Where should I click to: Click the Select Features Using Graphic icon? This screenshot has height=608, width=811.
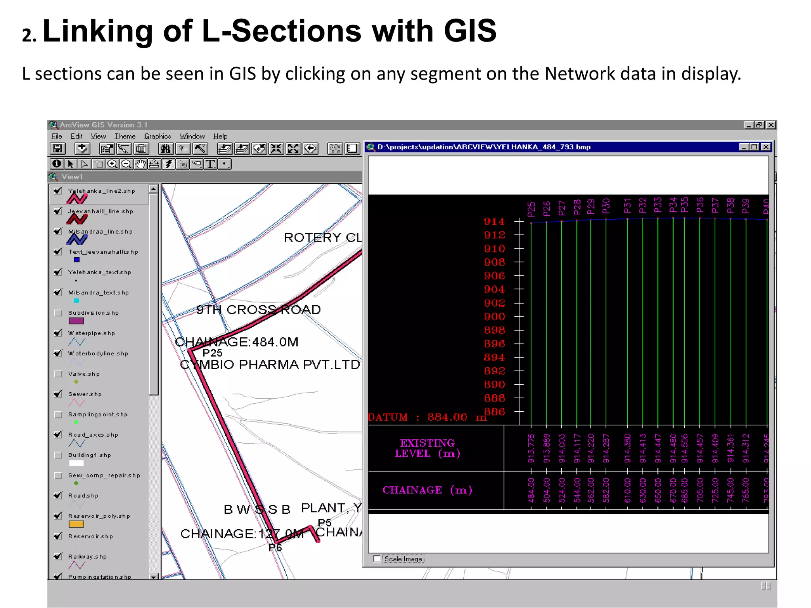[x=335, y=149]
